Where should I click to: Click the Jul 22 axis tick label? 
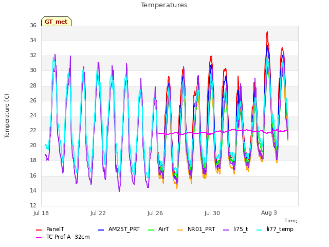[98, 213]
